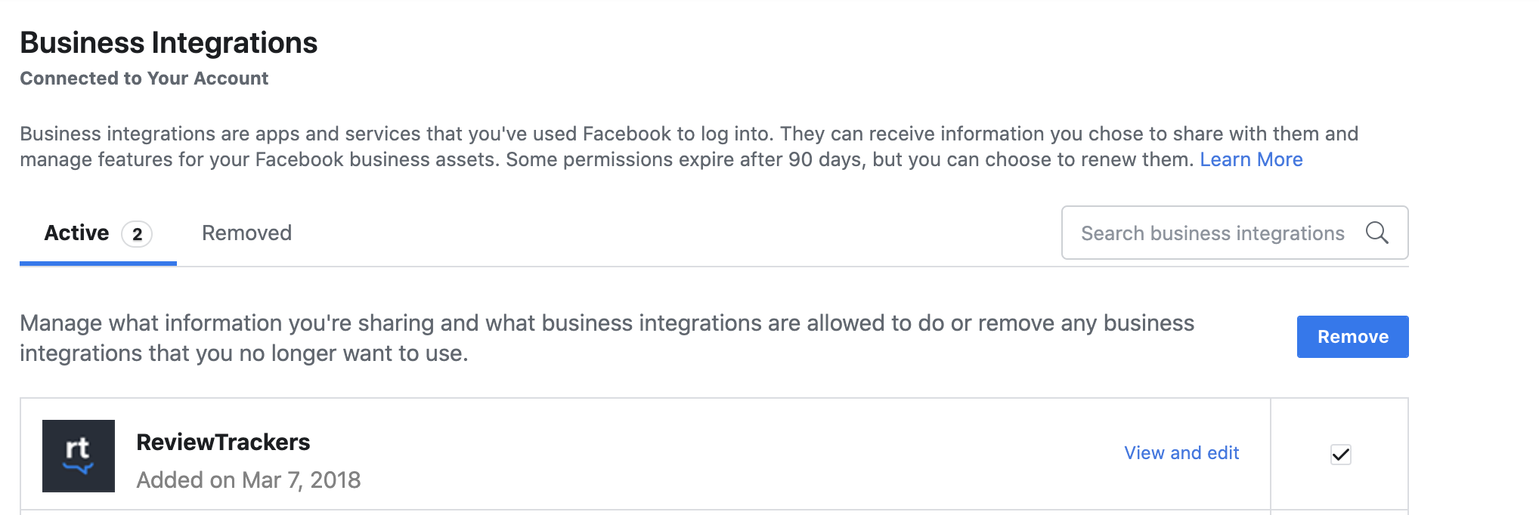Click the Manage what information paragraph

[607, 338]
